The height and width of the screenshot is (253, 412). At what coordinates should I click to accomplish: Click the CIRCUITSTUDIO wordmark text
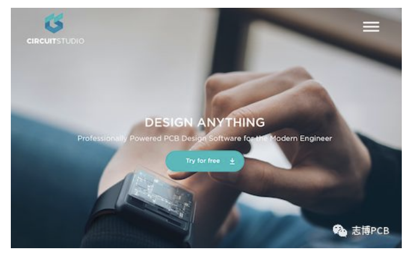tap(55, 41)
